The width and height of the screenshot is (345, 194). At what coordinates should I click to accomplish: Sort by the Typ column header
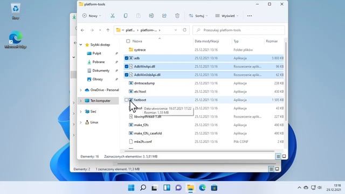pos(236,41)
